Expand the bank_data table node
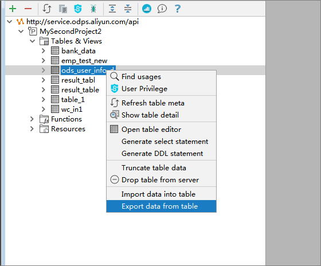Screen dimensions: 321x266 point(43,51)
